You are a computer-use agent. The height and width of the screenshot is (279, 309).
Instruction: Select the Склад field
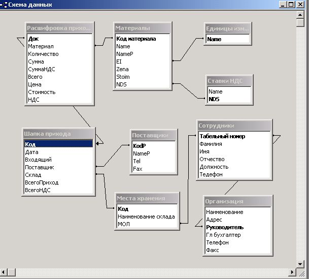coord(58,175)
